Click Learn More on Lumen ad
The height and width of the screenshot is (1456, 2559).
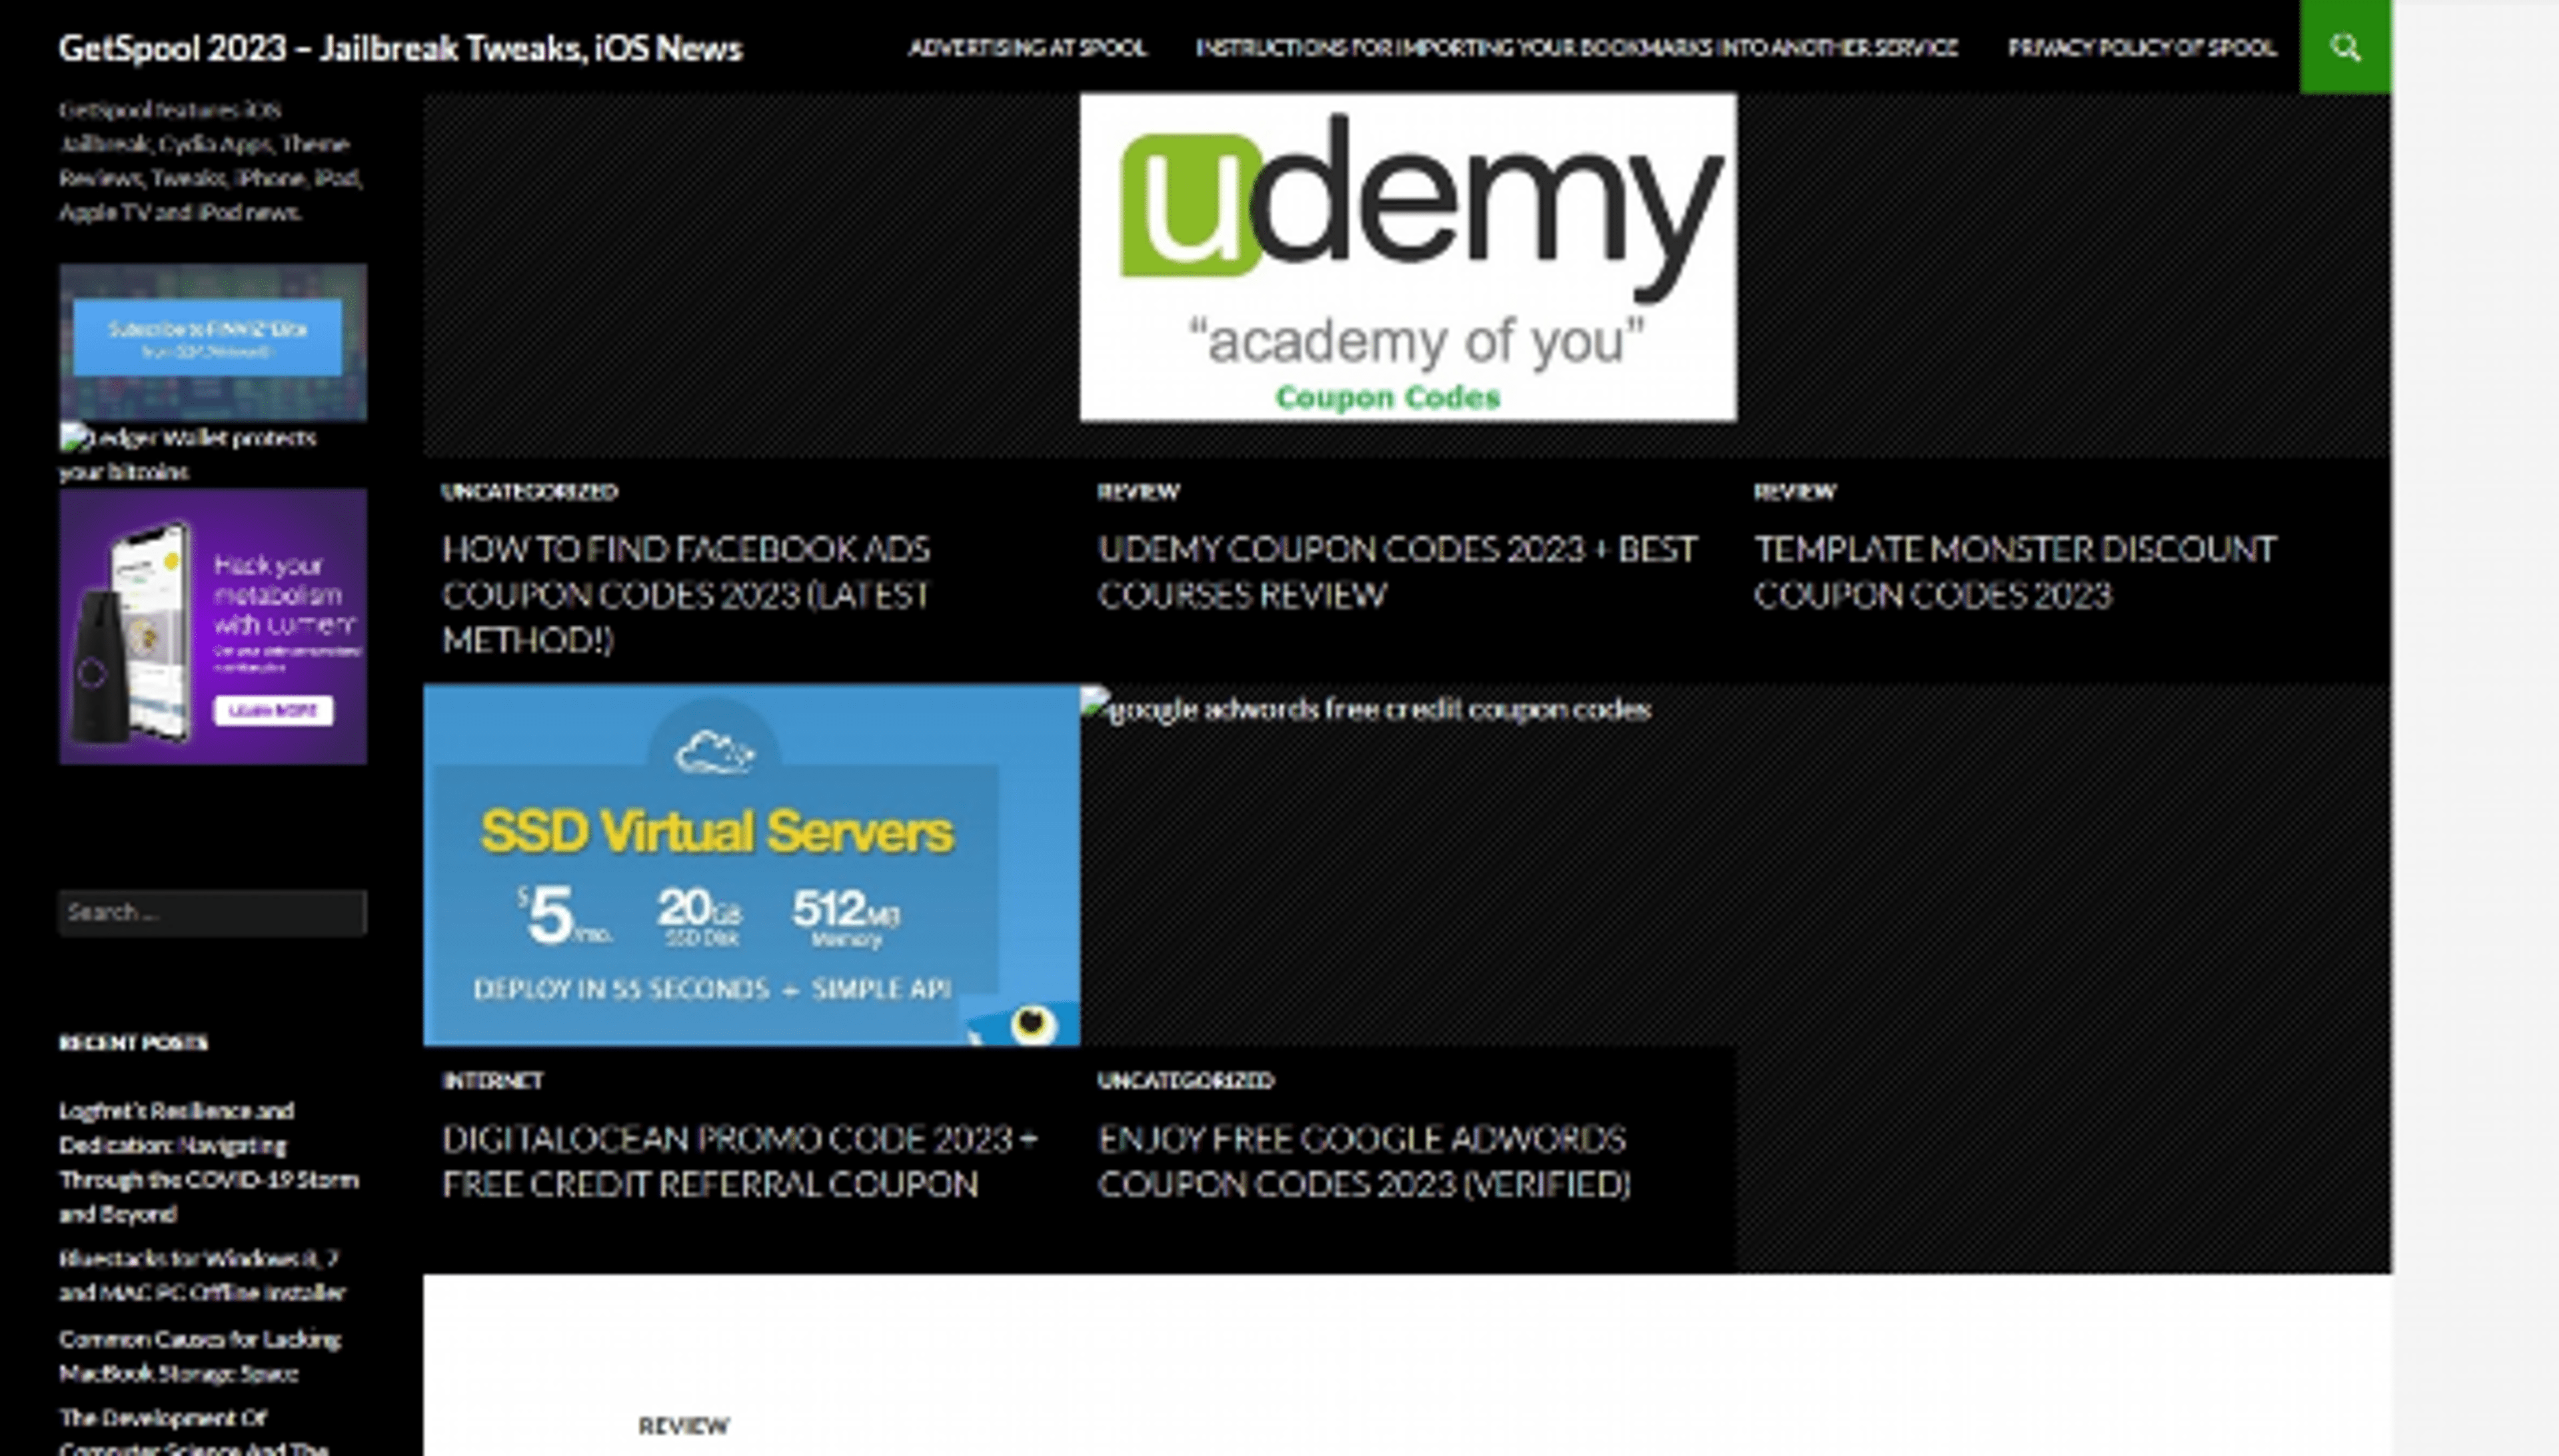coord(273,710)
